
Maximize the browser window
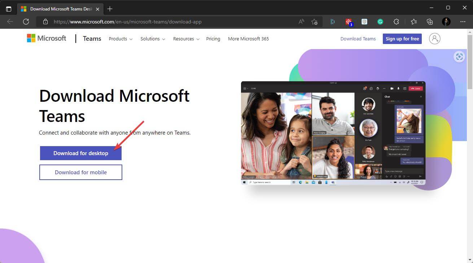[448, 8]
